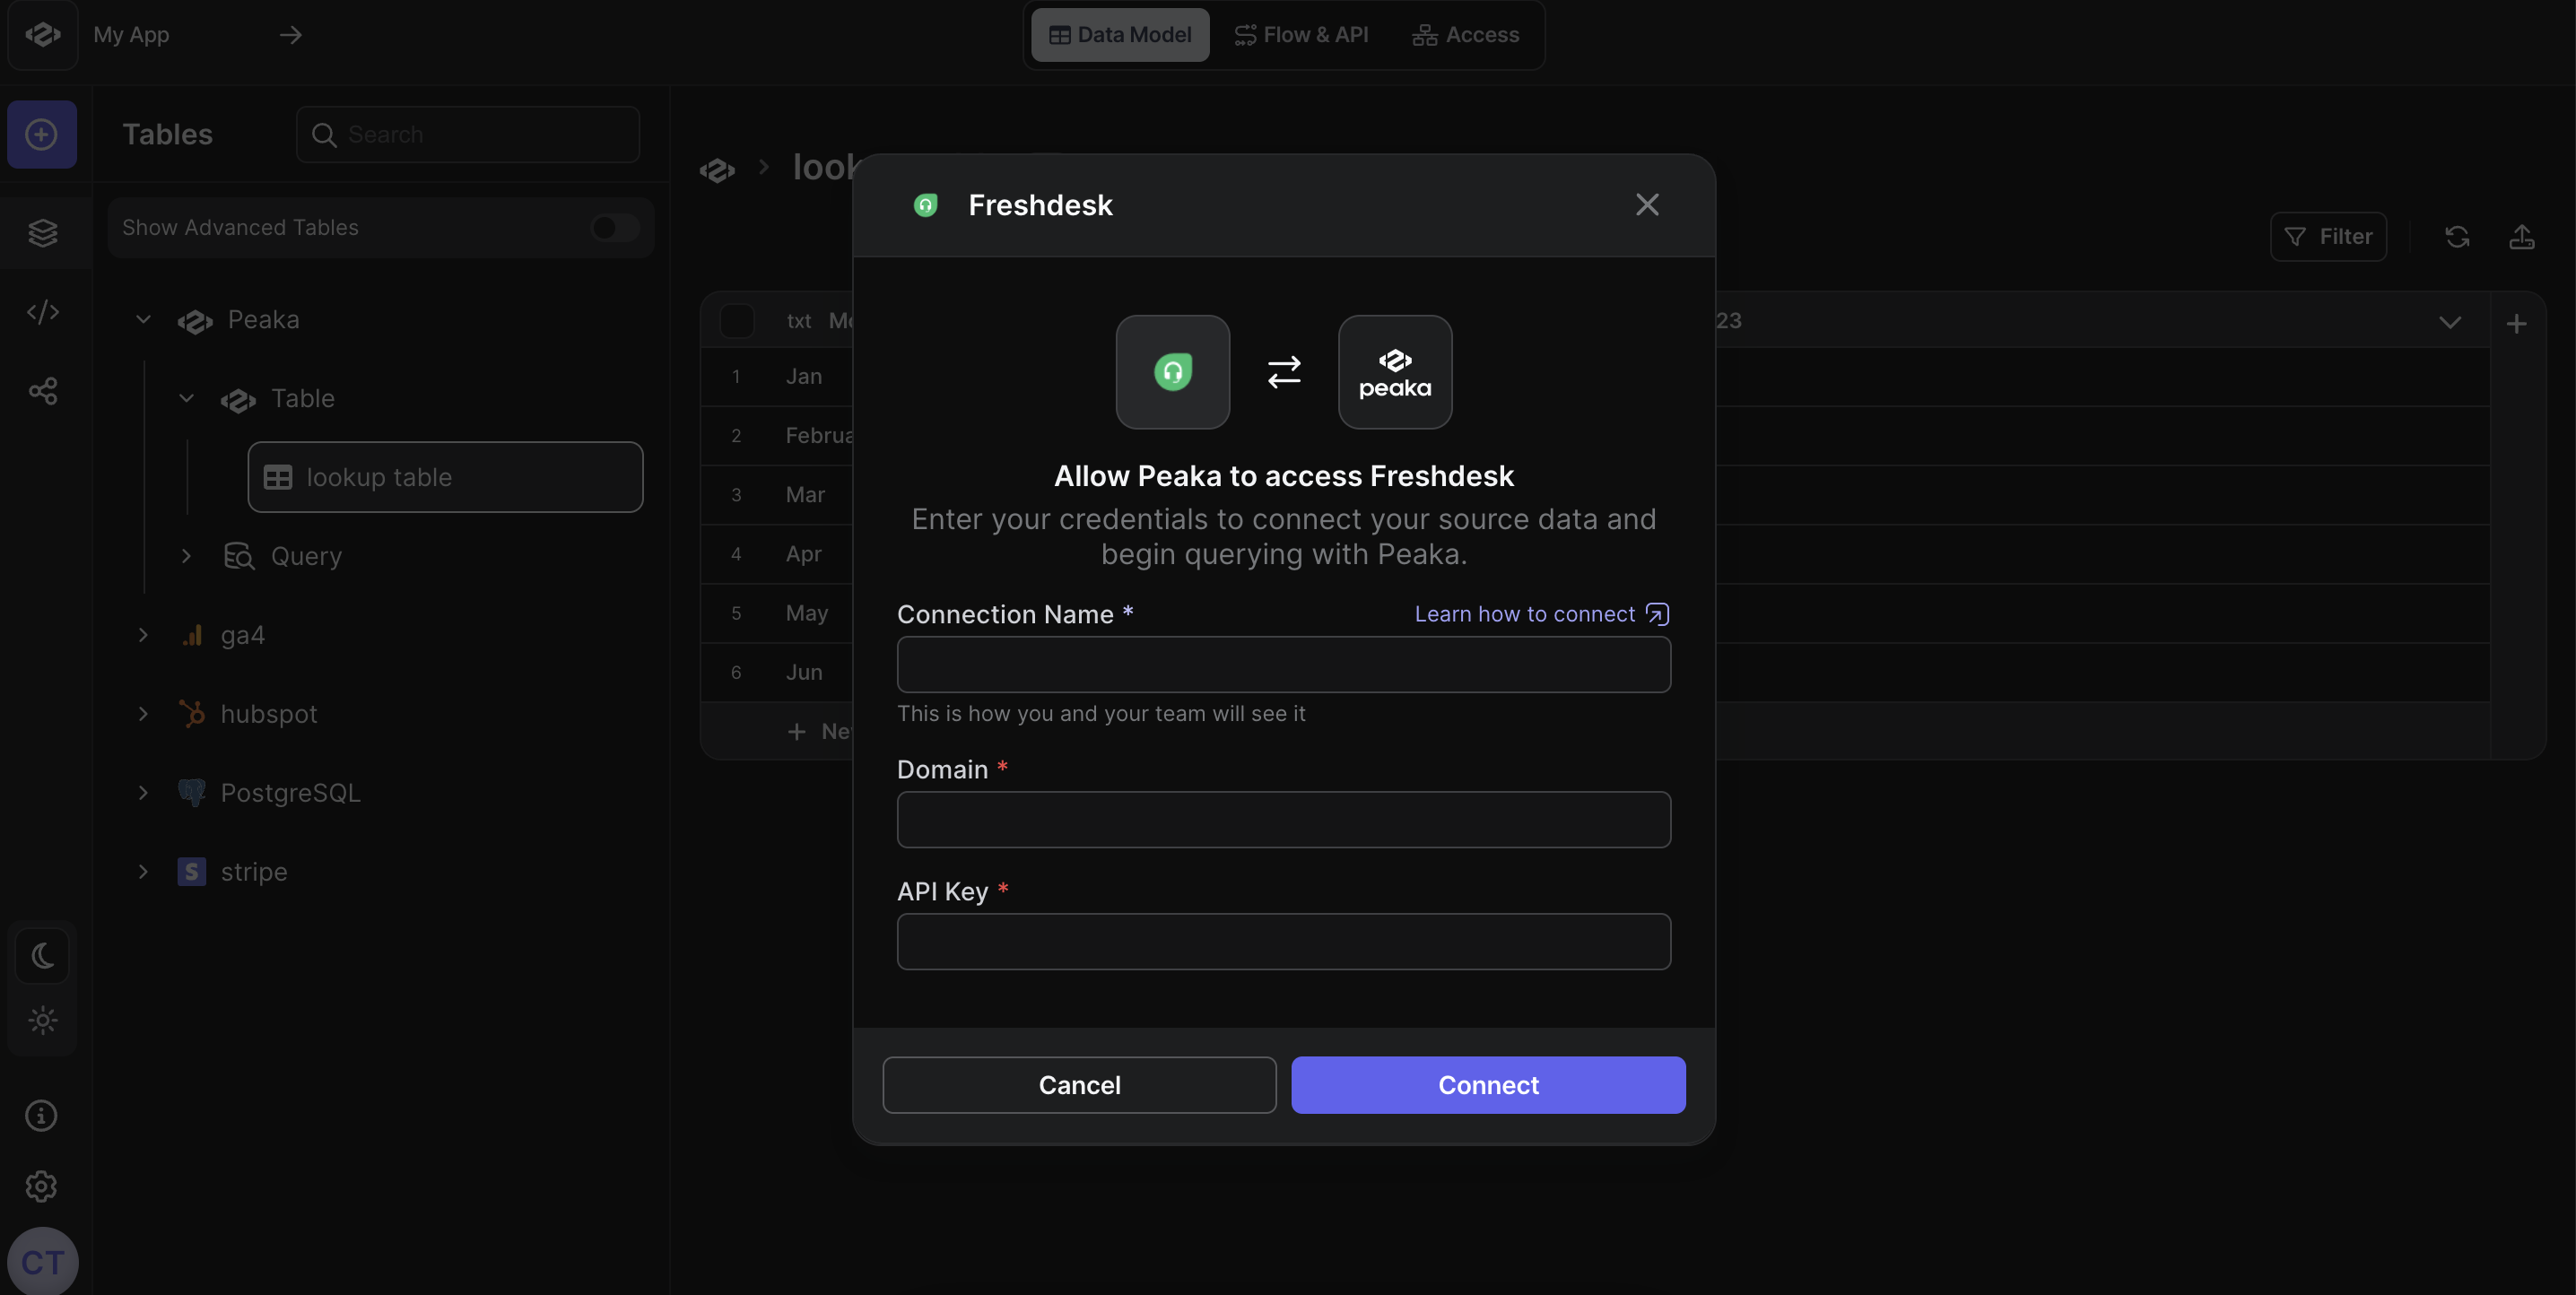Open Learn how to connect link
The height and width of the screenshot is (1295, 2576).
(1541, 614)
